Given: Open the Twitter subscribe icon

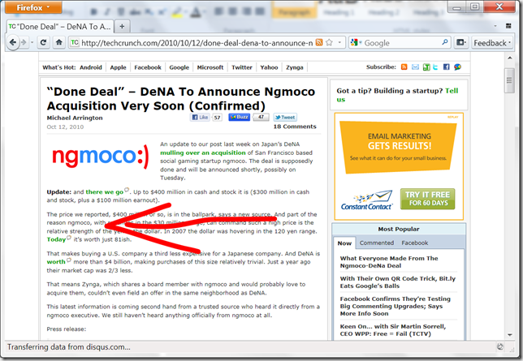Looking at the screenshot, I should pos(435,67).
